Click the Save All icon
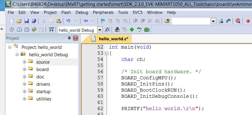This screenshot has height=115, width=252. click(x=34, y=21)
